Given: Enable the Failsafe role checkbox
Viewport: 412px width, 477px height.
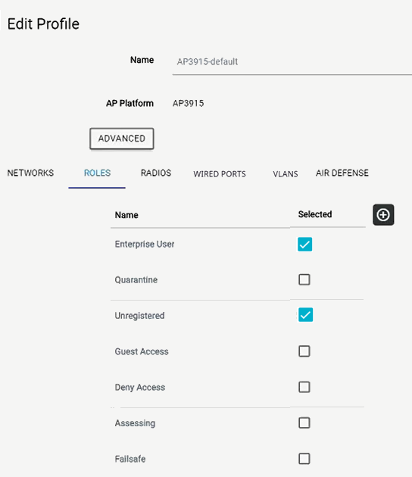Looking at the screenshot, I should coord(304,459).
